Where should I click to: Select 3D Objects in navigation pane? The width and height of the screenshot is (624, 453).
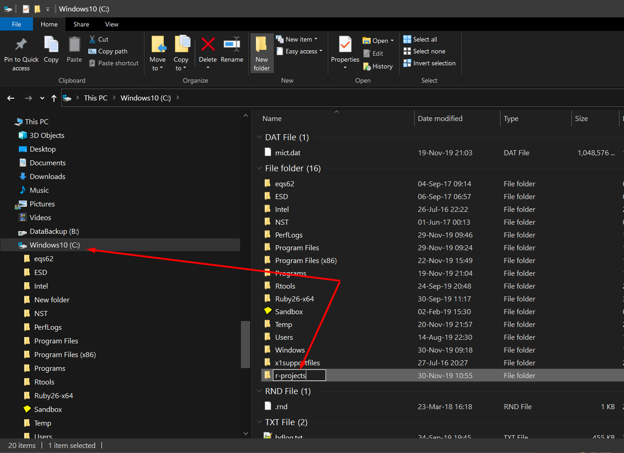pos(47,135)
